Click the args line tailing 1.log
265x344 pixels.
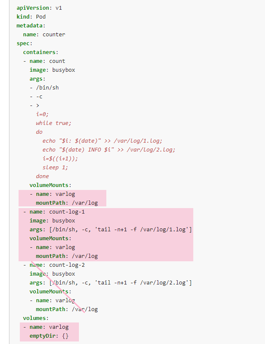[111, 230]
